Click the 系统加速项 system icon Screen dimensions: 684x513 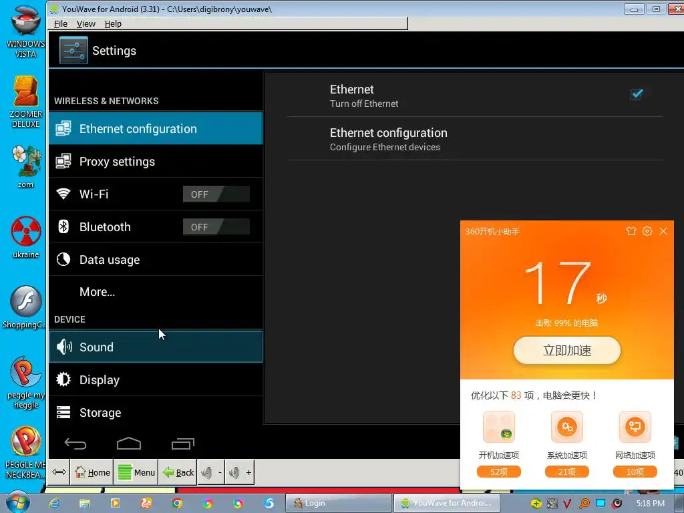pyautogui.click(x=567, y=427)
